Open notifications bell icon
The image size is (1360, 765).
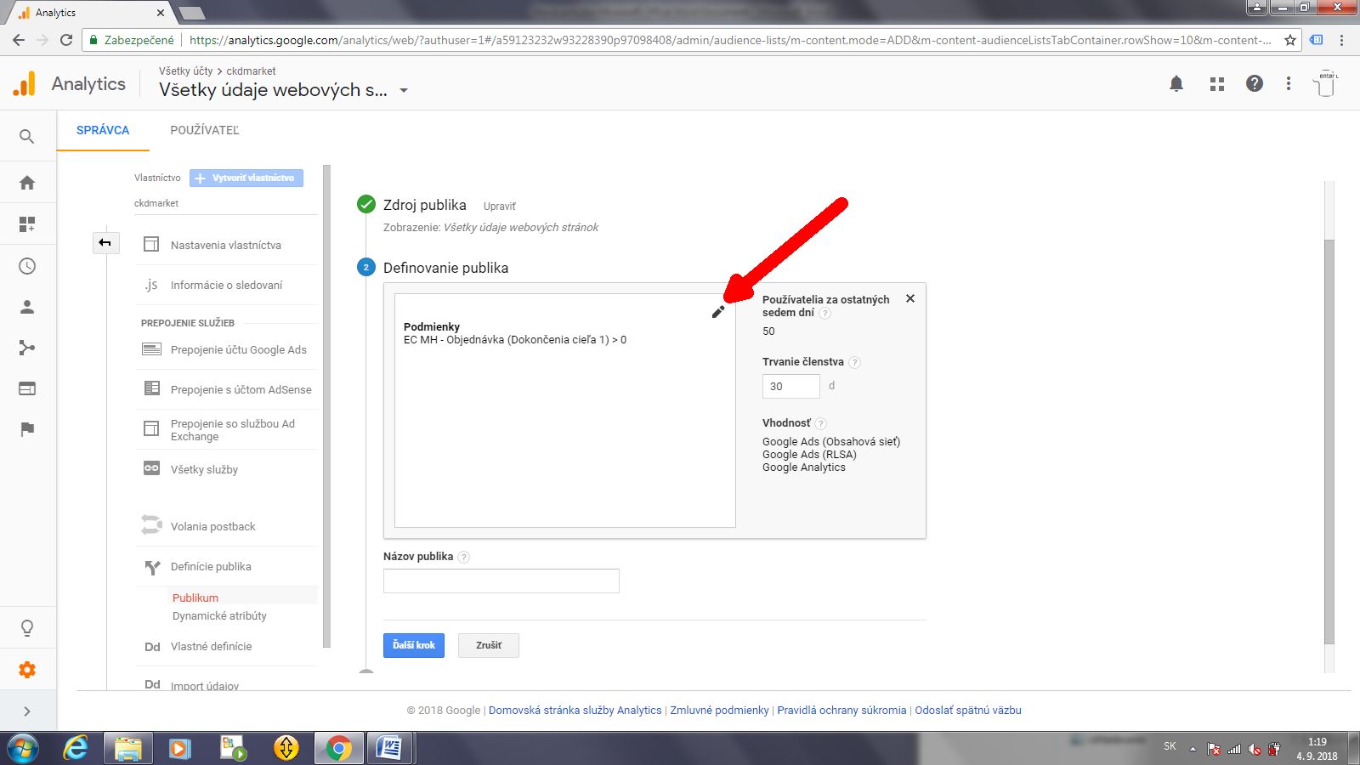(1176, 83)
